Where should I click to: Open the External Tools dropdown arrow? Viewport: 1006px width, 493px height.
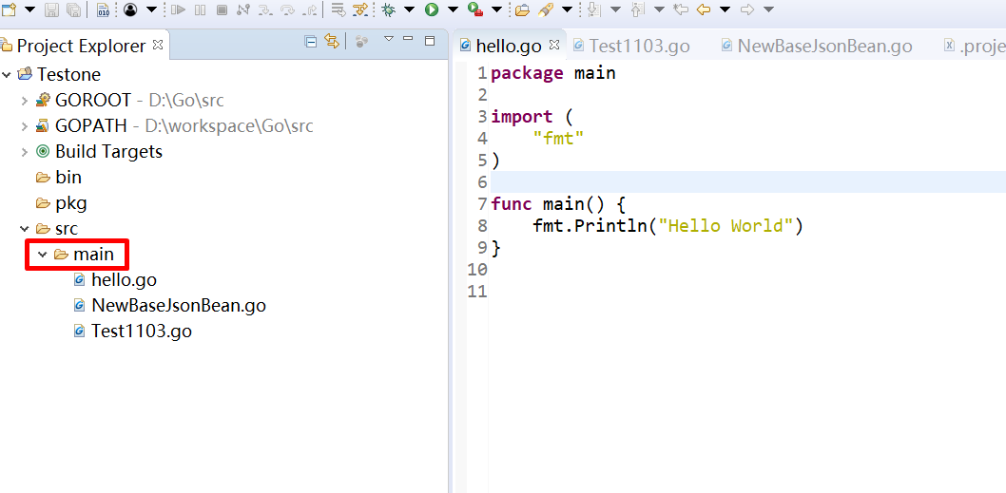496,9
